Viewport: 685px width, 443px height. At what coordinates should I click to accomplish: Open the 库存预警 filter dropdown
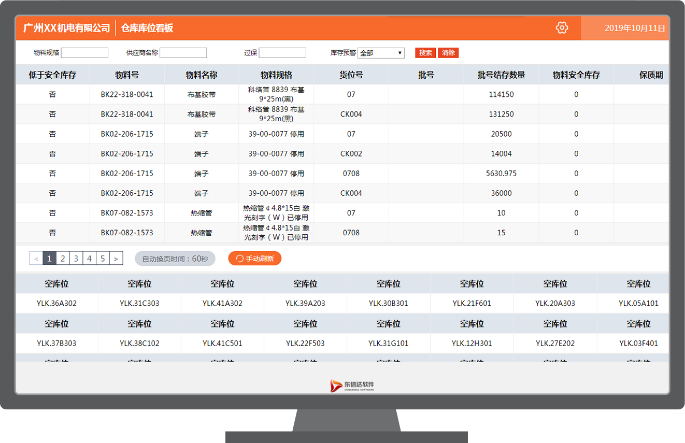click(381, 52)
